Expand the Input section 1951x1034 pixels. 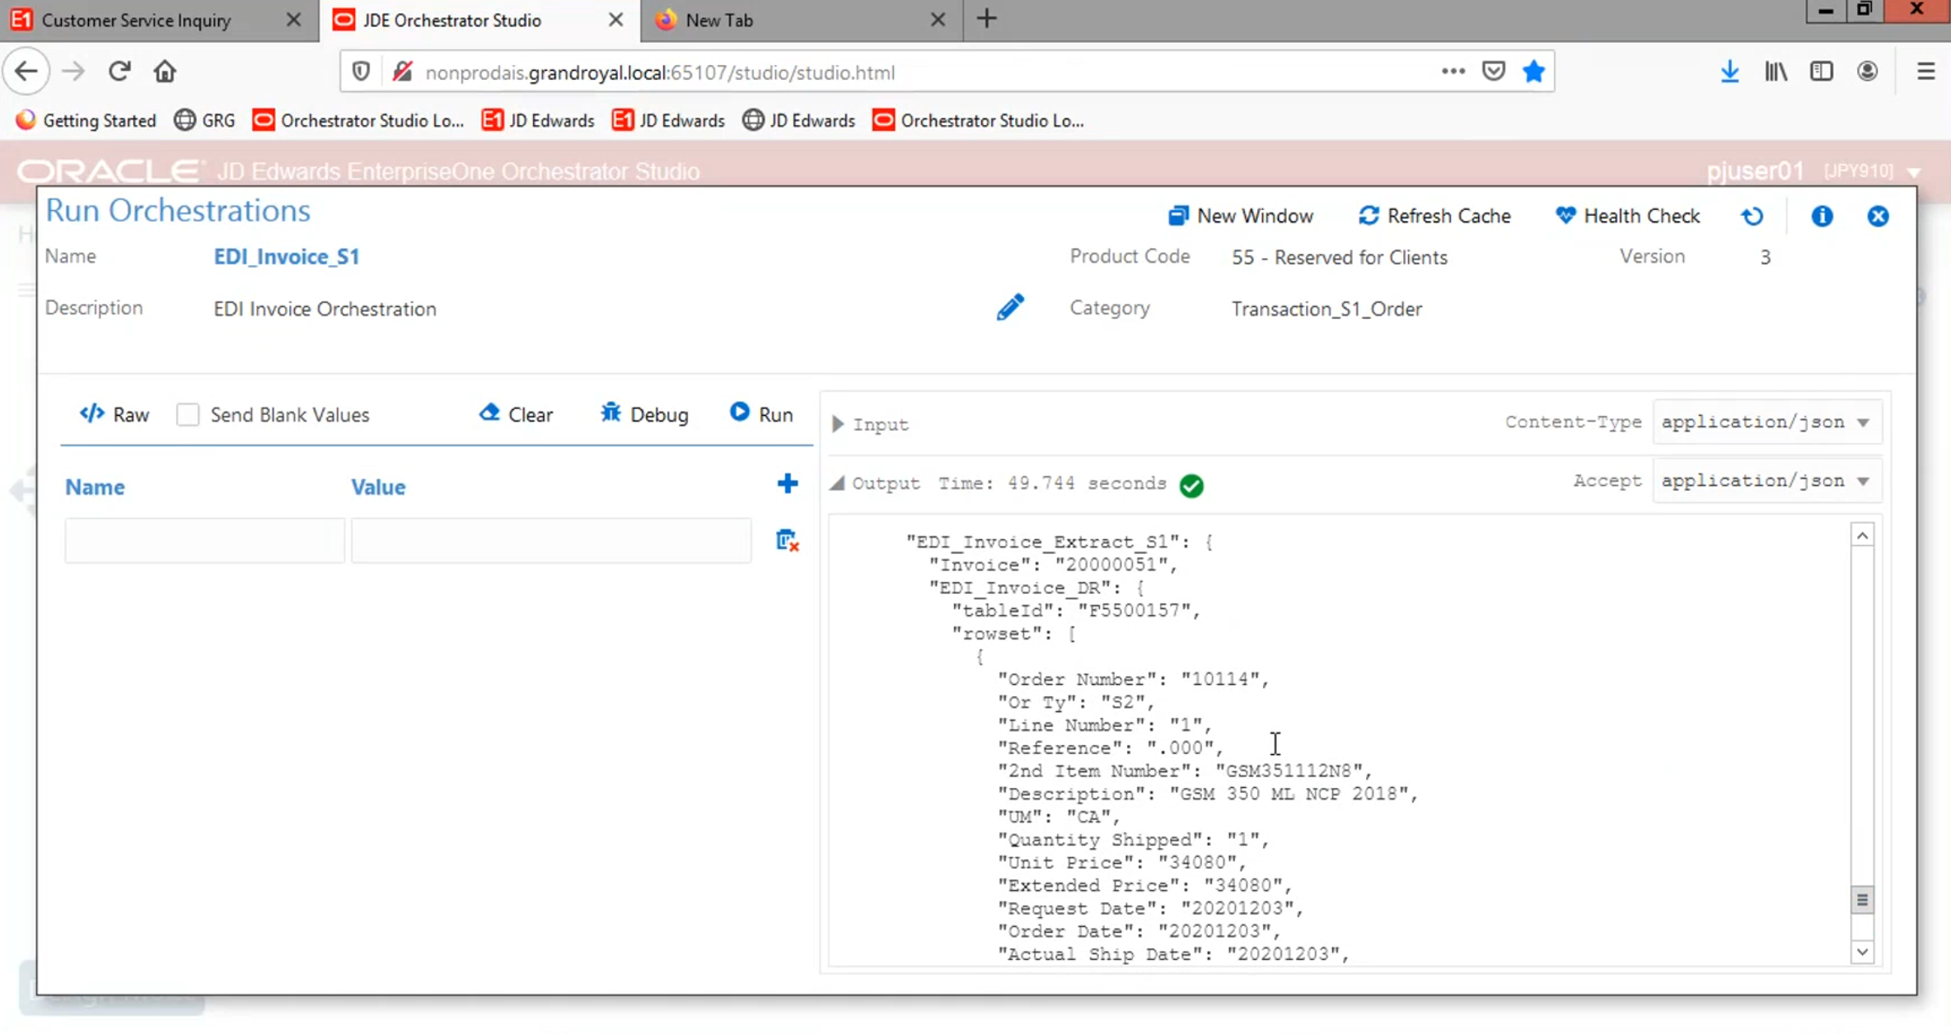point(838,424)
